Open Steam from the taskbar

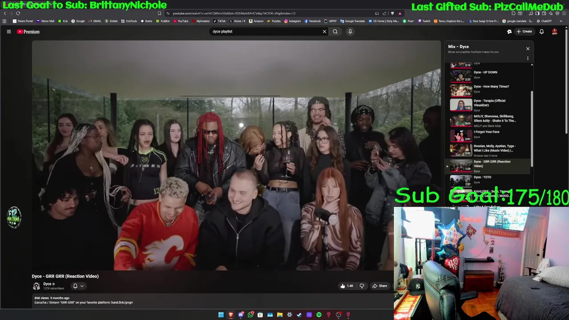click(x=299, y=315)
